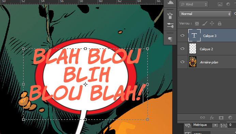Lock transparent pixels checkerboard toggle

click(x=197, y=23)
